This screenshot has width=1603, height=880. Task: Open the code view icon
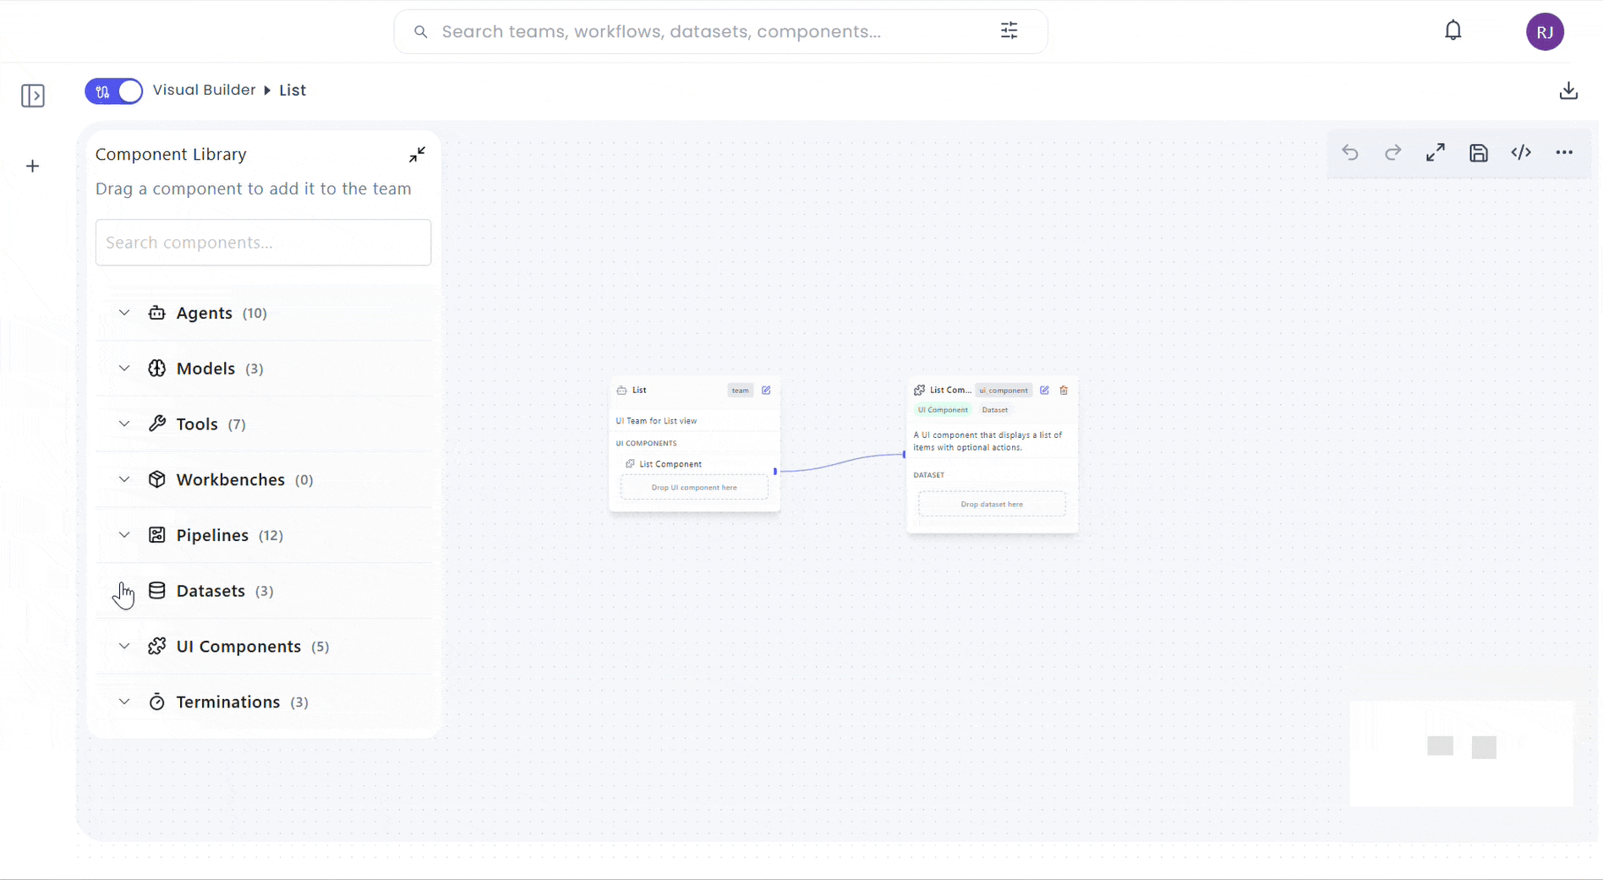point(1521,153)
